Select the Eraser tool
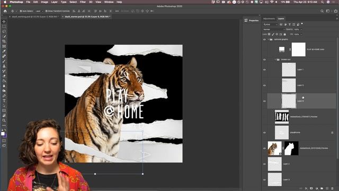 (x=4, y=76)
